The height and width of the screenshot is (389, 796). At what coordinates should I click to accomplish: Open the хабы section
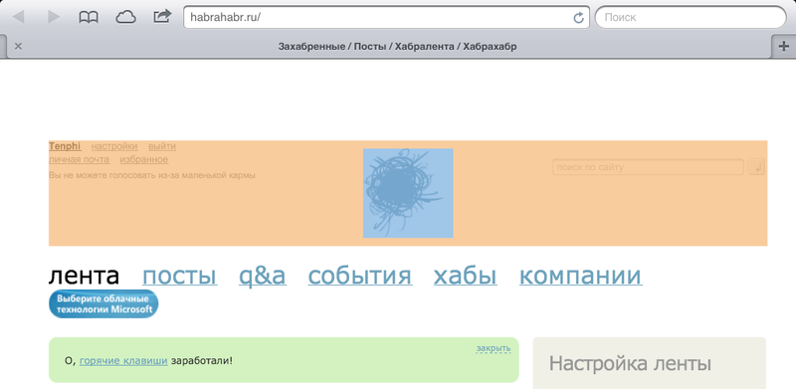pos(466,276)
